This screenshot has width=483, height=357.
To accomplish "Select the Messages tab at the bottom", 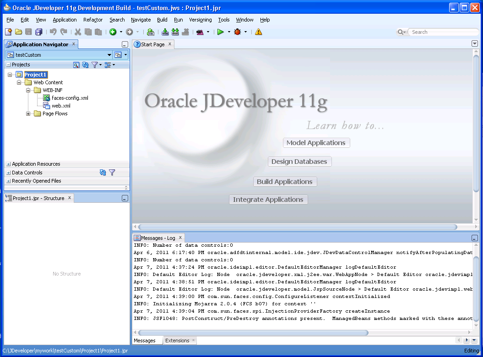I will point(145,341).
